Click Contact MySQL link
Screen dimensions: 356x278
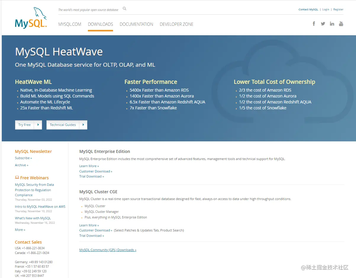pos(308,9)
